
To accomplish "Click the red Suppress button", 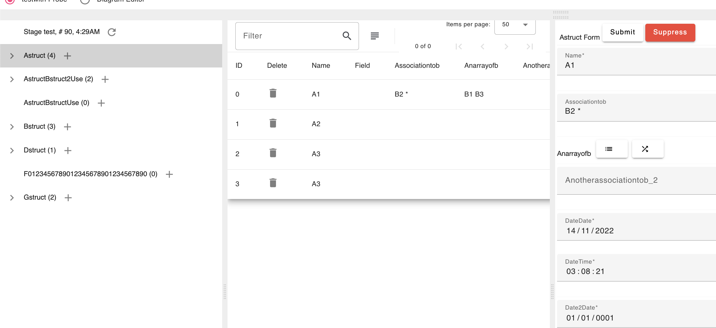I will click(x=670, y=32).
